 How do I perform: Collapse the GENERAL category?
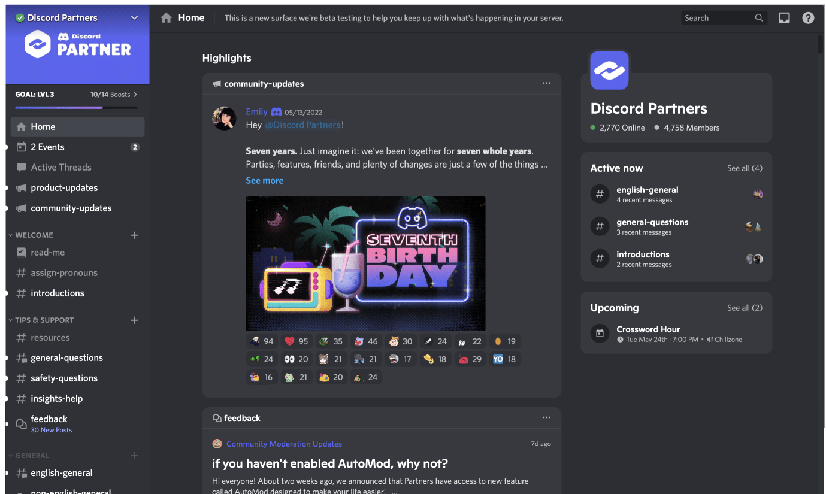point(29,456)
